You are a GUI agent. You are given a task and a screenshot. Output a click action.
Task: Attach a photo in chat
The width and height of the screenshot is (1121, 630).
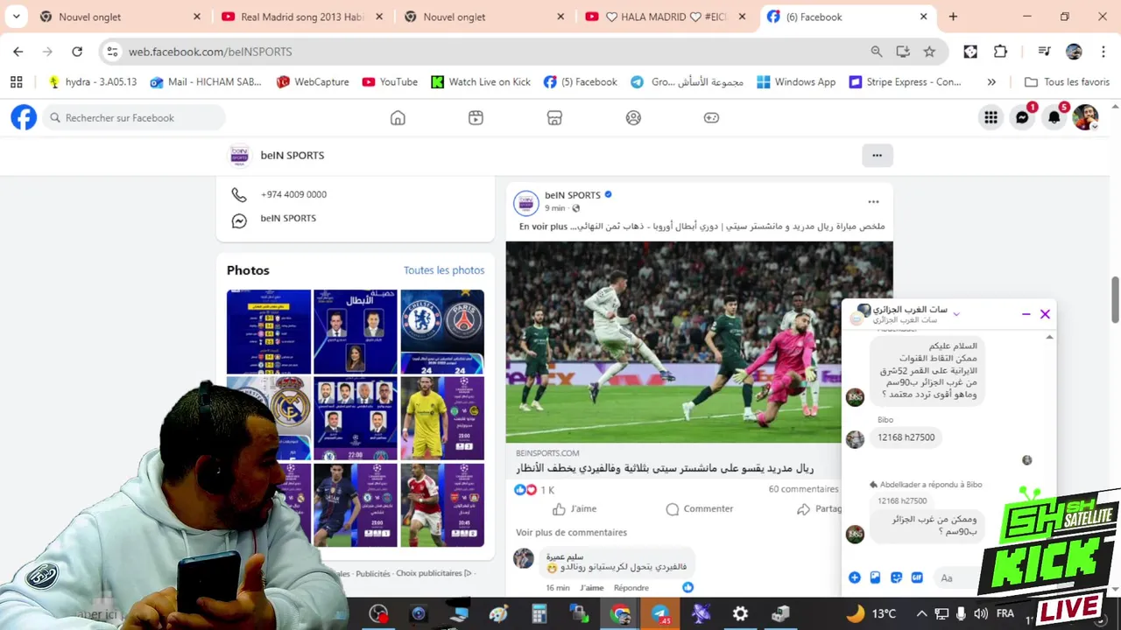pos(875,577)
